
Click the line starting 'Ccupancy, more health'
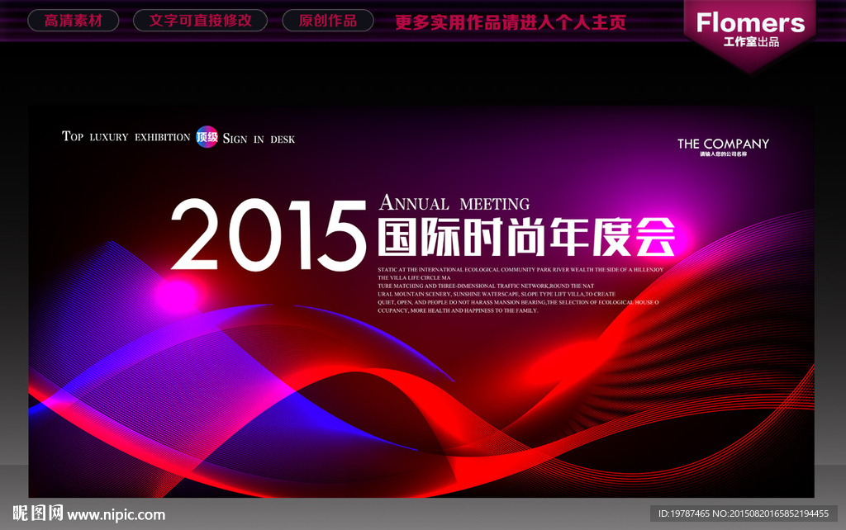pos(458,310)
